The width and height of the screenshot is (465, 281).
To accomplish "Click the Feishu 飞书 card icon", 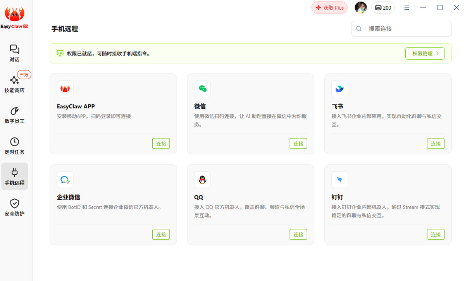I will [x=339, y=89].
